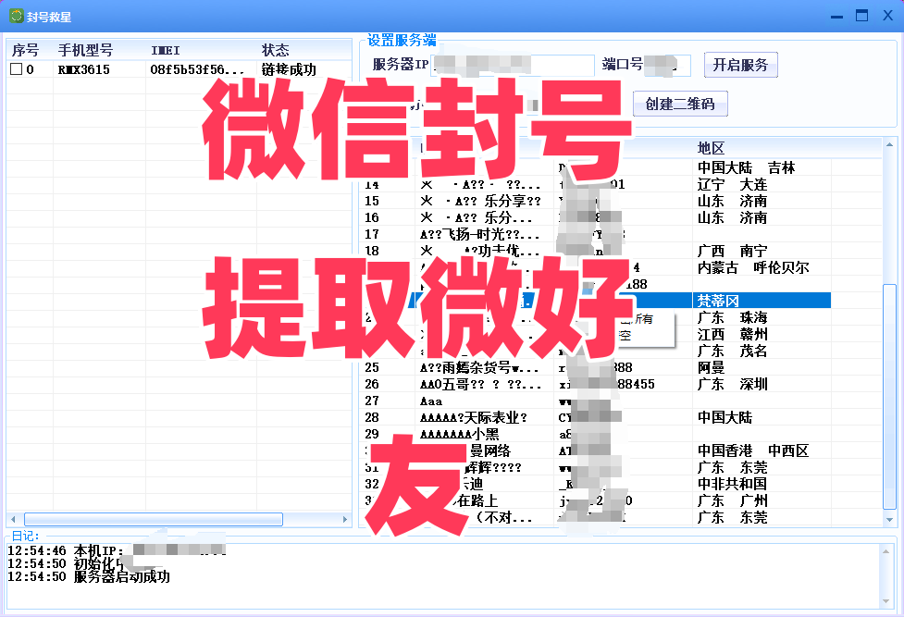Click the IMEI column header

[x=166, y=50]
